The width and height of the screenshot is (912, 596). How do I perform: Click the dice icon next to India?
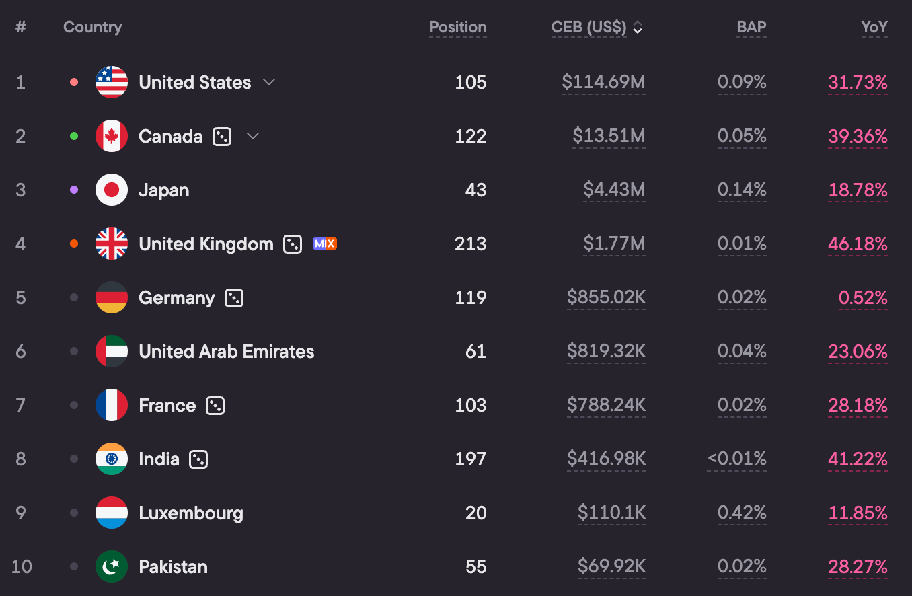[x=198, y=459]
